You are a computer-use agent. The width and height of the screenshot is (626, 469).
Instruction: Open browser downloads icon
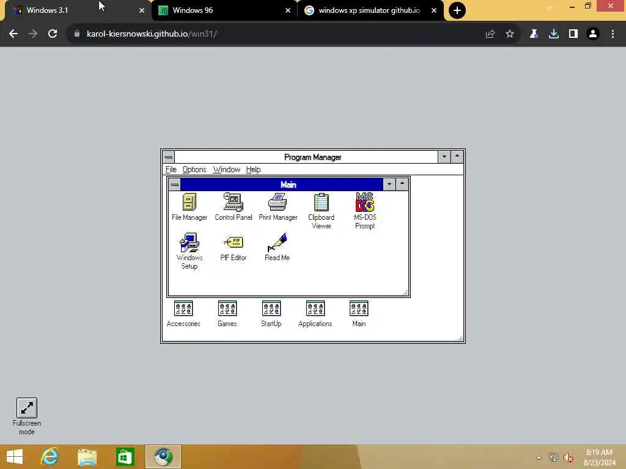coord(554,34)
